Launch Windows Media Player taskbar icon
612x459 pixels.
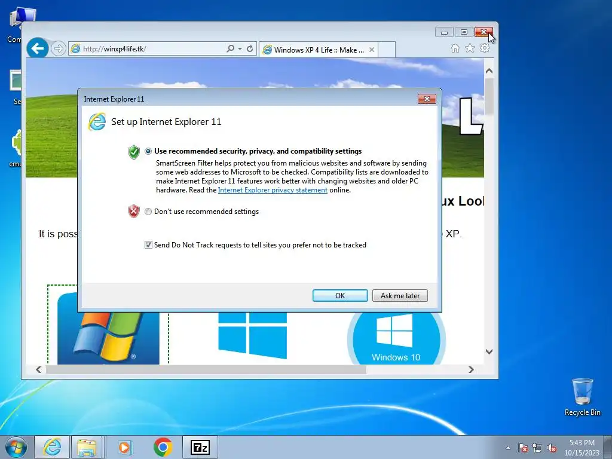pyautogui.click(x=125, y=447)
